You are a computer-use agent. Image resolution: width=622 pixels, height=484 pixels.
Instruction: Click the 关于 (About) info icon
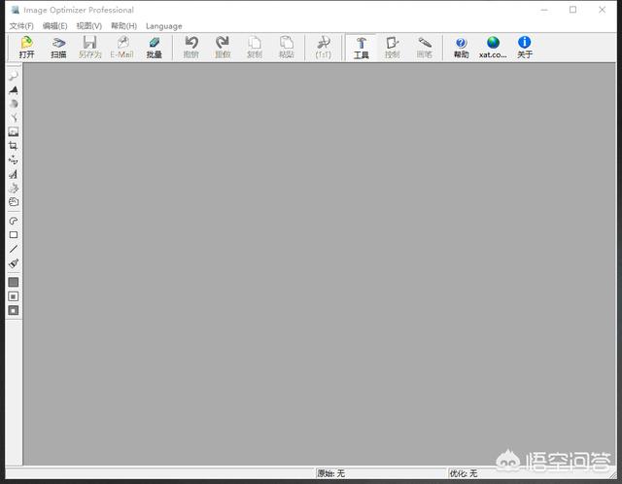click(x=525, y=48)
